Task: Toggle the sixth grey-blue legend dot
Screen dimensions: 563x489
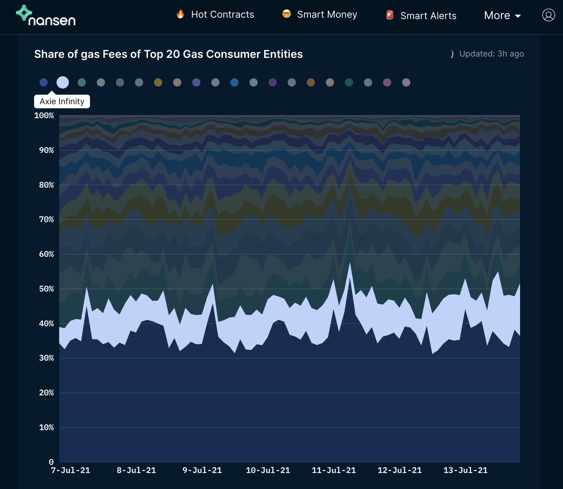Action: (x=139, y=82)
